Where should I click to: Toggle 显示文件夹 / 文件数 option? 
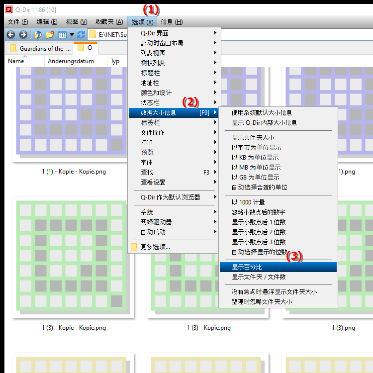pyautogui.click(x=278, y=277)
